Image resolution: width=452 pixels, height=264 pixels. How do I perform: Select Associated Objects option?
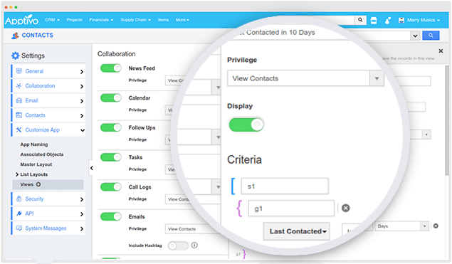42,154
